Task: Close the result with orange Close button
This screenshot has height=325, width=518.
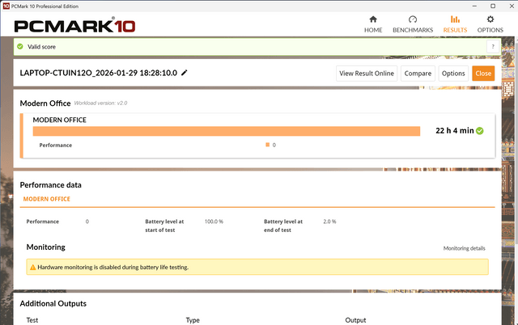Action: pyautogui.click(x=483, y=74)
